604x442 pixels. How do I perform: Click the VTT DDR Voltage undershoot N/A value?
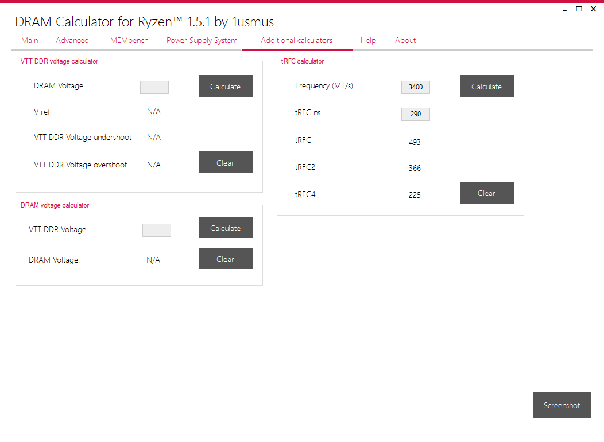point(154,138)
